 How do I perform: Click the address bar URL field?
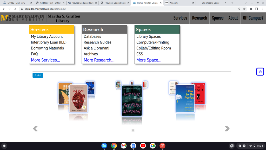point(127,9)
